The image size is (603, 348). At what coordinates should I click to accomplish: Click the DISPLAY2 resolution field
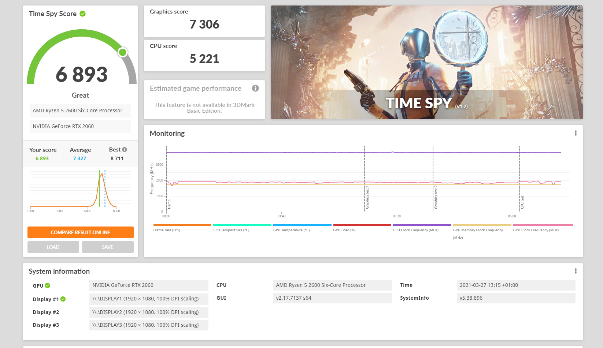149,312
